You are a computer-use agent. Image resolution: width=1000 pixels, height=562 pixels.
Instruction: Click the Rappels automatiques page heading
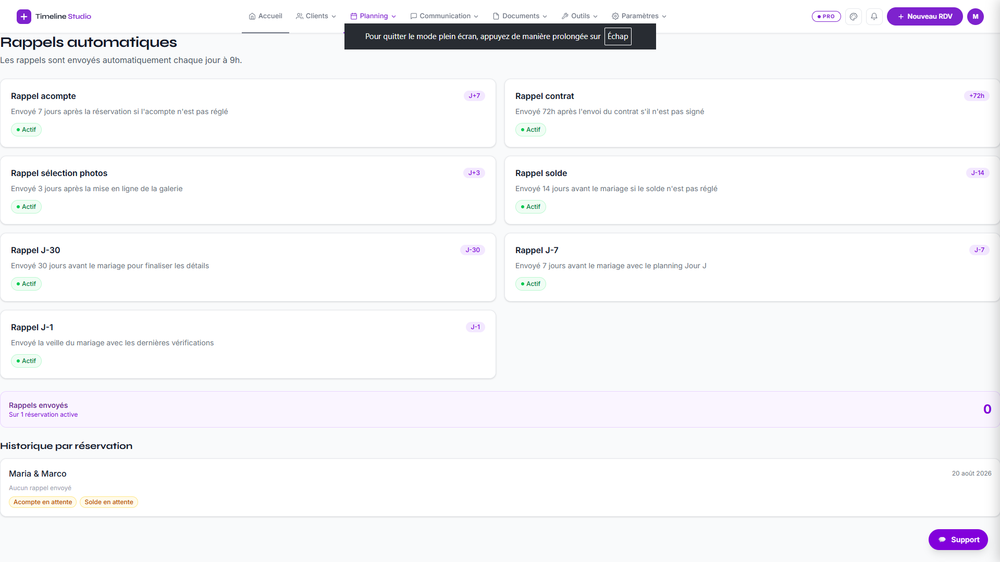[x=89, y=42]
